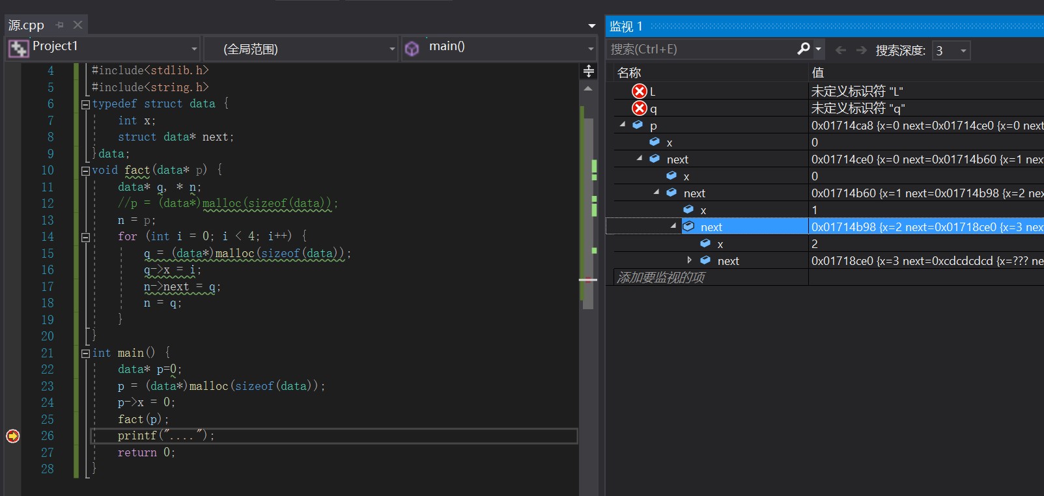Click the icon of x row valued 2
The width and height of the screenshot is (1044, 496).
(705, 243)
